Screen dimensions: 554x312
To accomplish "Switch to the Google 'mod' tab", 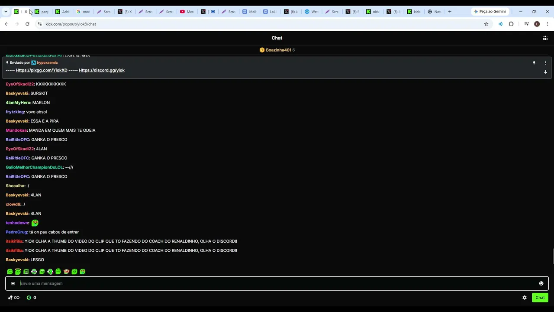I will tap(84, 12).
